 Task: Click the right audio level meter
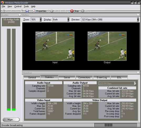tap(14, 70)
